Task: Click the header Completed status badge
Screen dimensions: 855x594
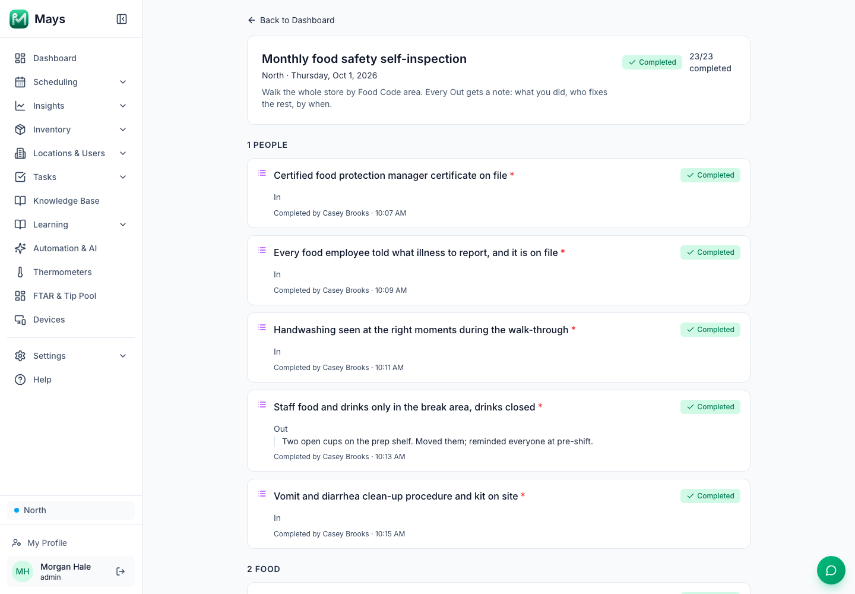Action: 652,62
